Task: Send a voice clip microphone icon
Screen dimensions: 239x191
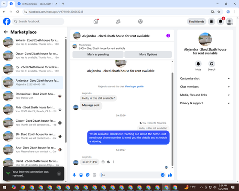Action: [x=74, y=175]
